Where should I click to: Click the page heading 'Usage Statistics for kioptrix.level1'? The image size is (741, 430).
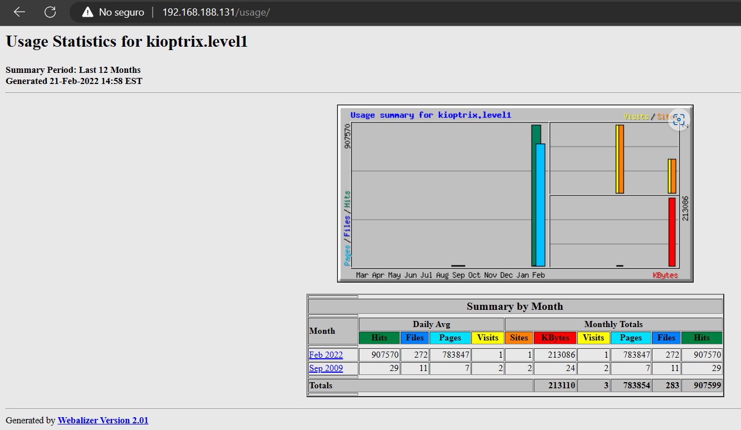(126, 42)
